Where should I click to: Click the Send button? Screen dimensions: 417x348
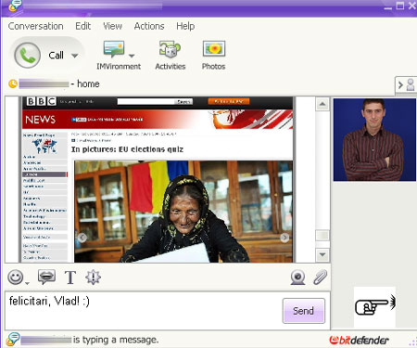click(x=304, y=311)
